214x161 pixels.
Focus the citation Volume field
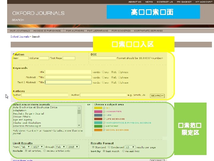tap(44, 58)
